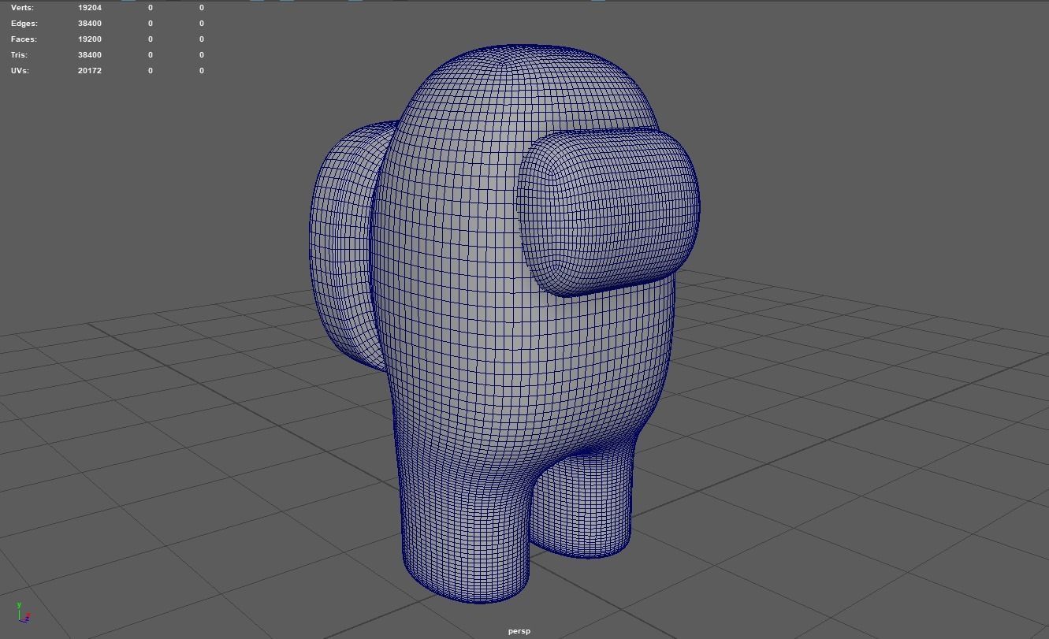Click the face count value 19200
The image size is (1049, 639).
click(x=90, y=39)
